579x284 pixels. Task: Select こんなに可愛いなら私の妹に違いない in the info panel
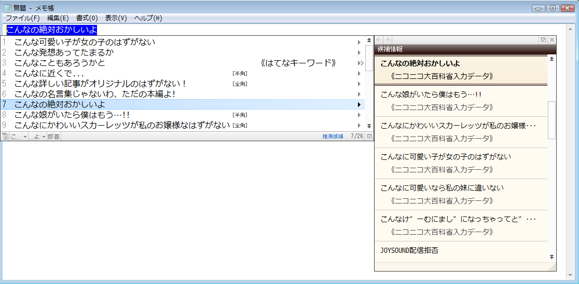pos(442,188)
